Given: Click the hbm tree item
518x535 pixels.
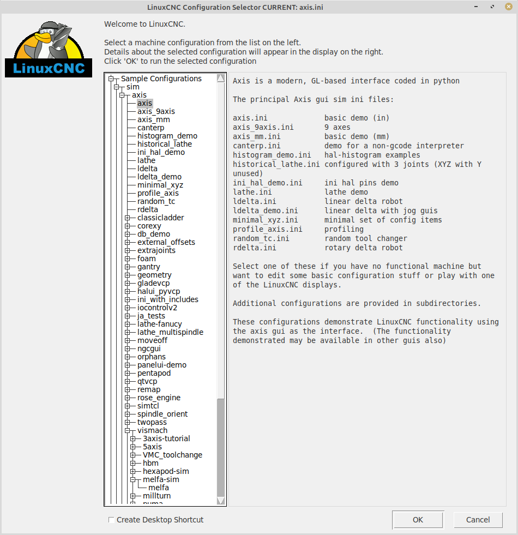Looking at the screenshot, I should click(150, 464).
